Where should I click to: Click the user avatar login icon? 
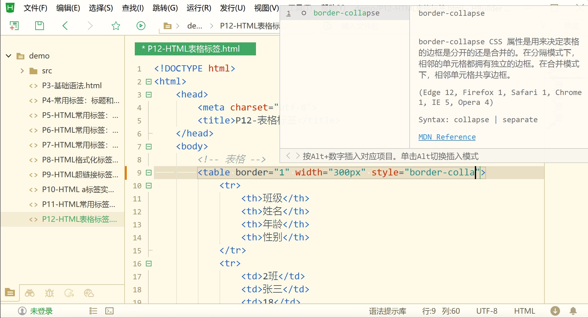tap(22, 311)
